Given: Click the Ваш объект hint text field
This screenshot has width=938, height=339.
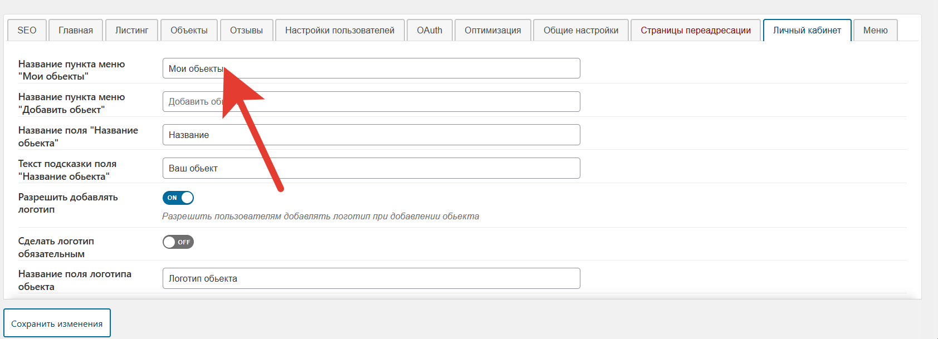Looking at the screenshot, I should pyautogui.click(x=390, y=168).
